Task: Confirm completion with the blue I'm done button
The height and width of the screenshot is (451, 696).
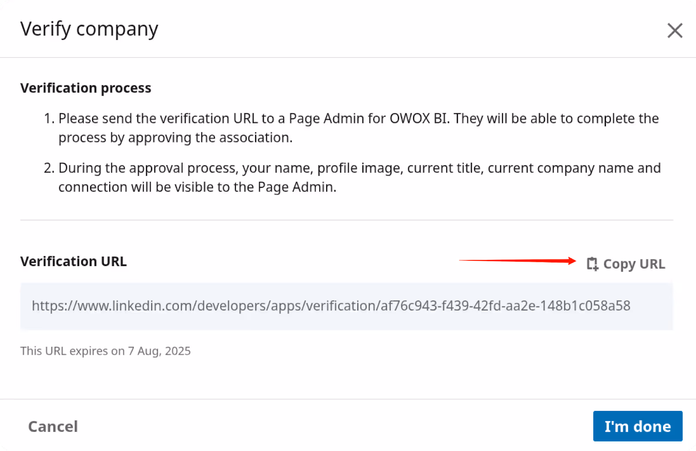Action: tap(638, 426)
